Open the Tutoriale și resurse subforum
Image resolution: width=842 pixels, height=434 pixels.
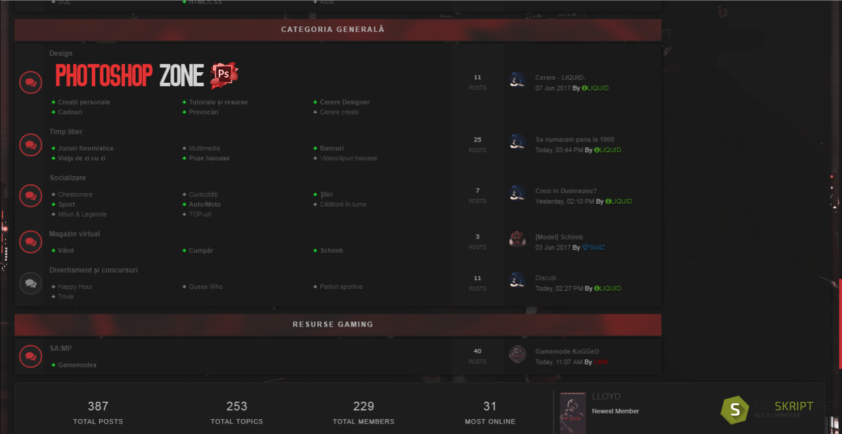218,102
